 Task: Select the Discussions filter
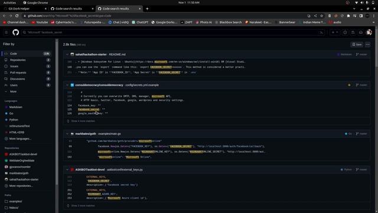coord(27,79)
